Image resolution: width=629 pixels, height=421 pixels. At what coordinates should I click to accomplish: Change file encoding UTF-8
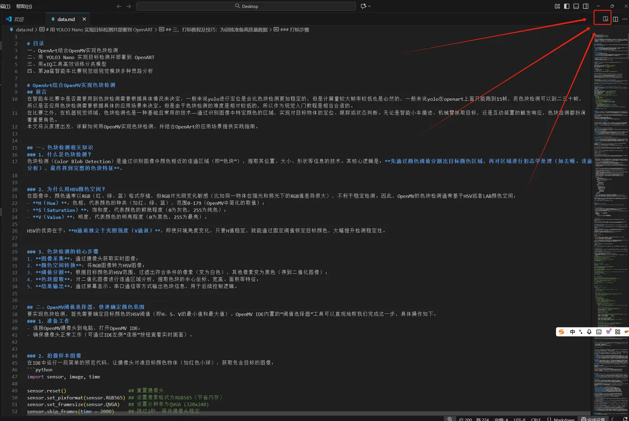pos(519,419)
